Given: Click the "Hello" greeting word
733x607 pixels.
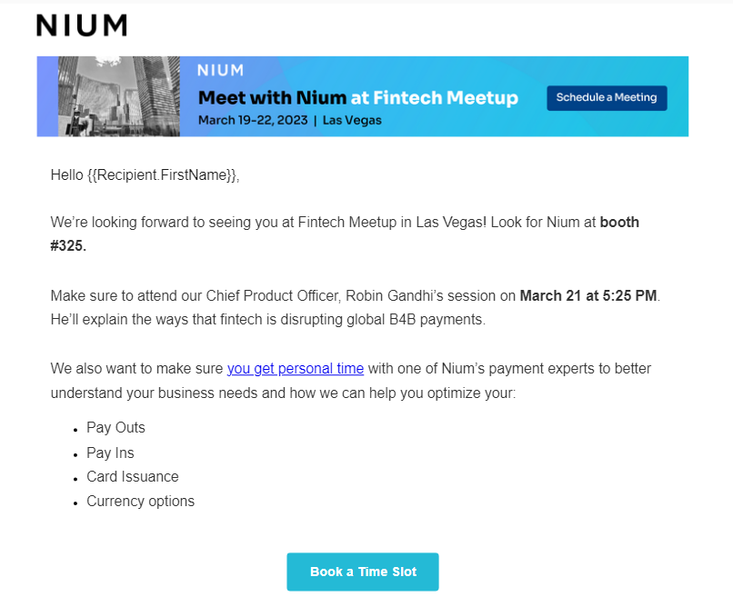Looking at the screenshot, I should click(x=67, y=174).
